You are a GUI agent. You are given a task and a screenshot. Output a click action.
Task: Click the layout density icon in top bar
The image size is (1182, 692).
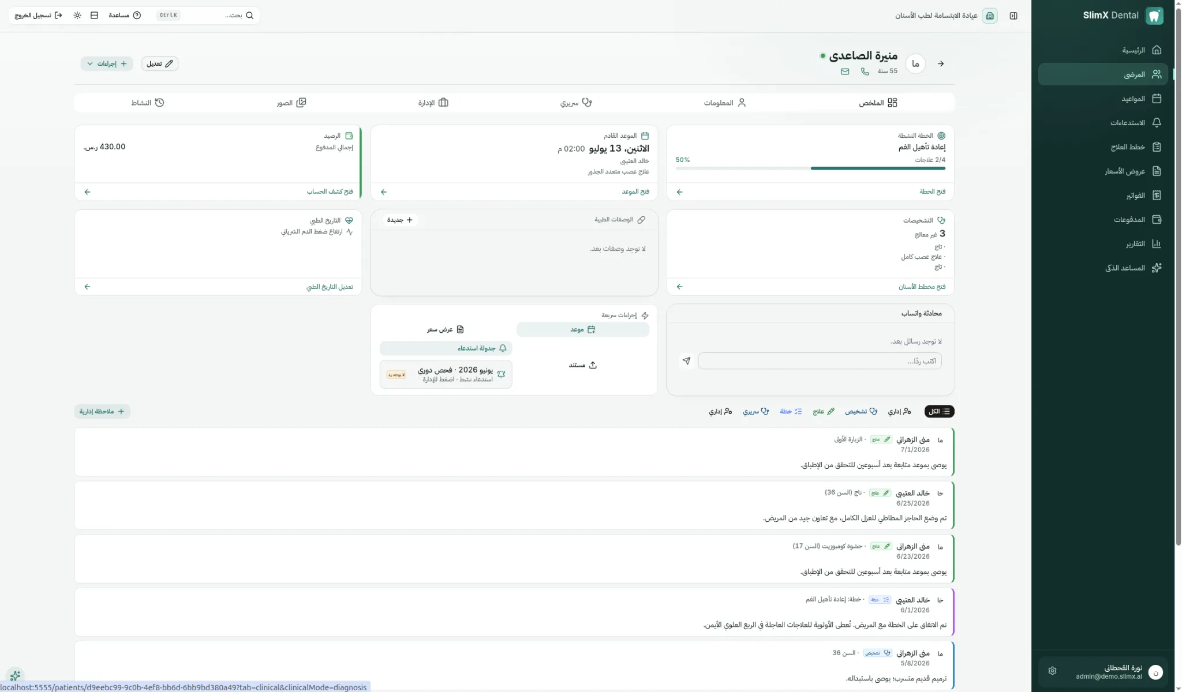pyautogui.click(x=94, y=16)
